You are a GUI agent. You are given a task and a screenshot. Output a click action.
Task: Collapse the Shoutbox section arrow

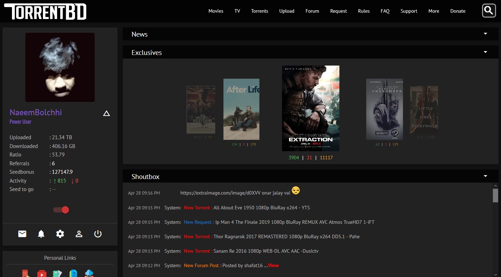click(x=486, y=176)
